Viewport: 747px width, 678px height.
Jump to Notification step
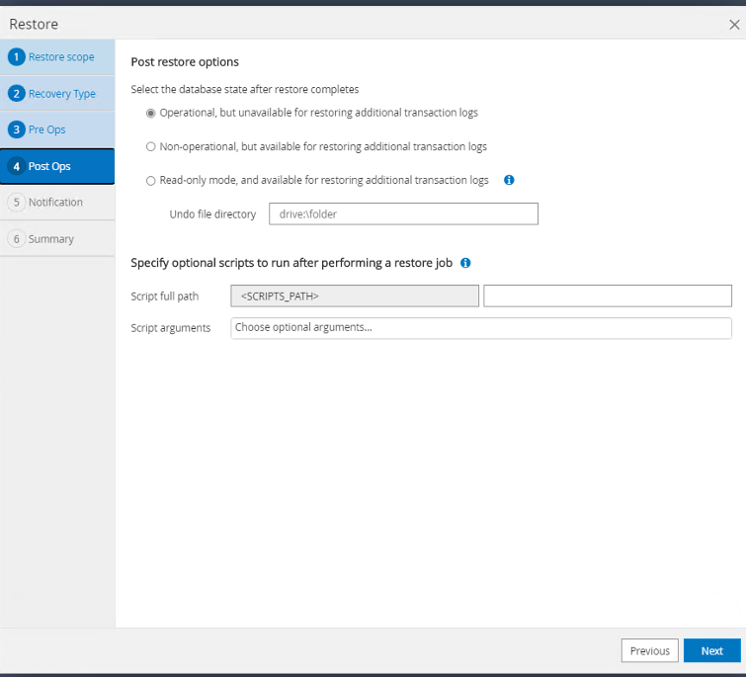pos(55,203)
